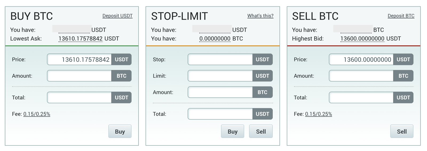The width and height of the screenshot is (427, 151).
Task: Click the Highest Bid value 13600.00000000
Action: tap(362, 39)
